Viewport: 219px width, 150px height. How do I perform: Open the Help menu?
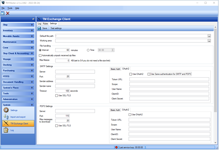17,8
